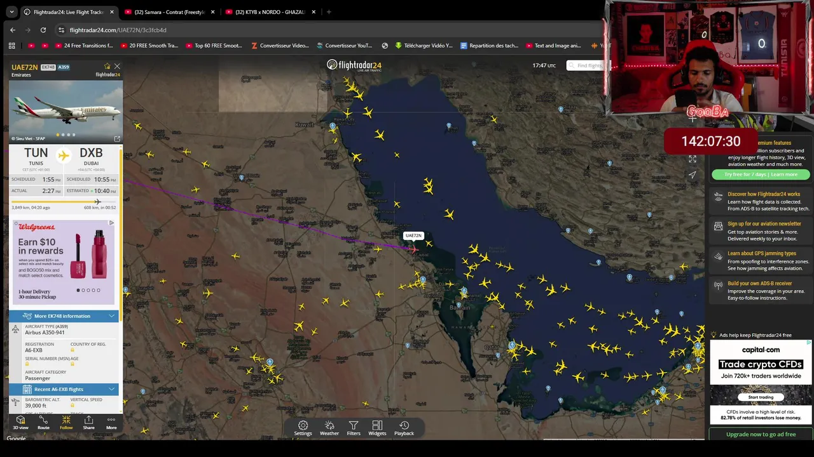The image size is (814, 457).
Task: Click the plane icon between TUN and DXB
Action: pyautogui.click(x=64, y=155)
